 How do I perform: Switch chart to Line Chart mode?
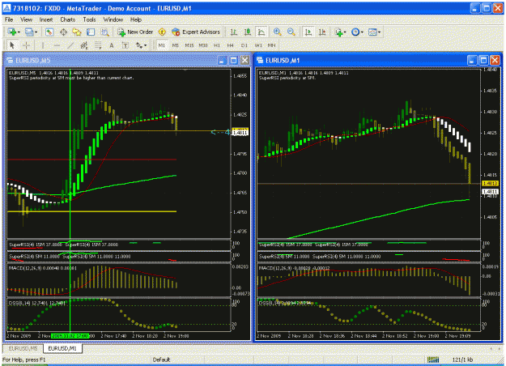[262, 32]
